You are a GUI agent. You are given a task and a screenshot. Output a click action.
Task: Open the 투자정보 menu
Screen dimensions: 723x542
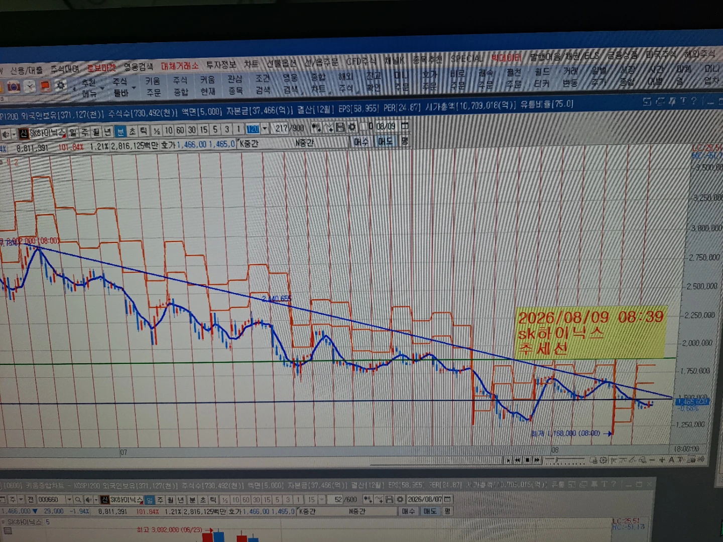(221, 65)
